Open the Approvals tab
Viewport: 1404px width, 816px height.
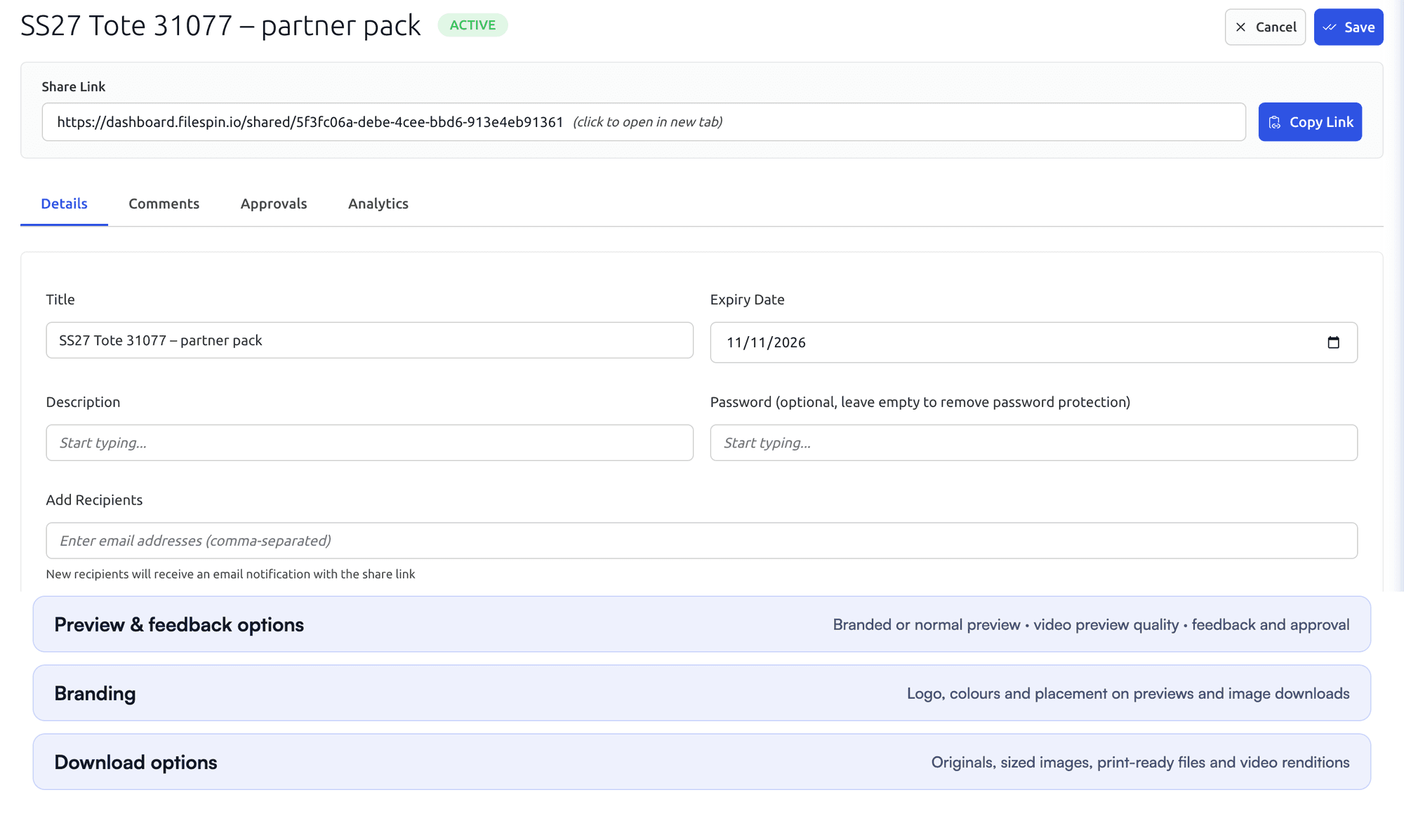(274, 203)
